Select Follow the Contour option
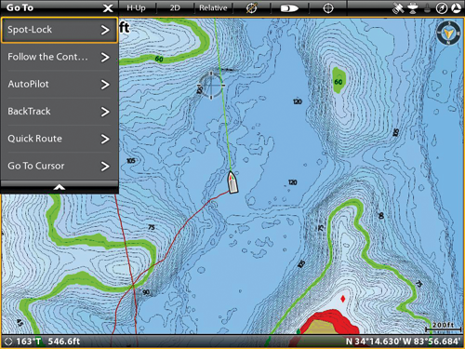This screenshot has height=349, width=465. [59, 57]
